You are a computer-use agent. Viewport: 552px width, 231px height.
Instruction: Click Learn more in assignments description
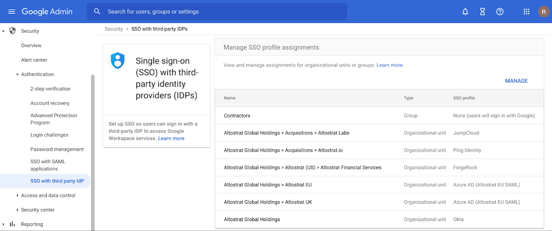coord(389,65)
